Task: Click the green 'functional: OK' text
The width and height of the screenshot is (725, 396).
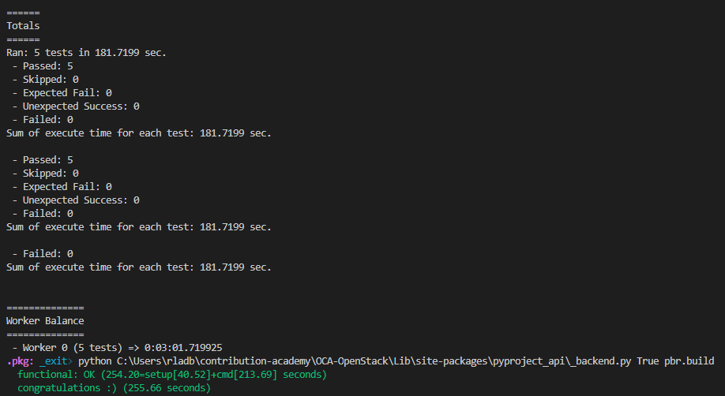Action: pyautogui.click(x=55, y=375)
